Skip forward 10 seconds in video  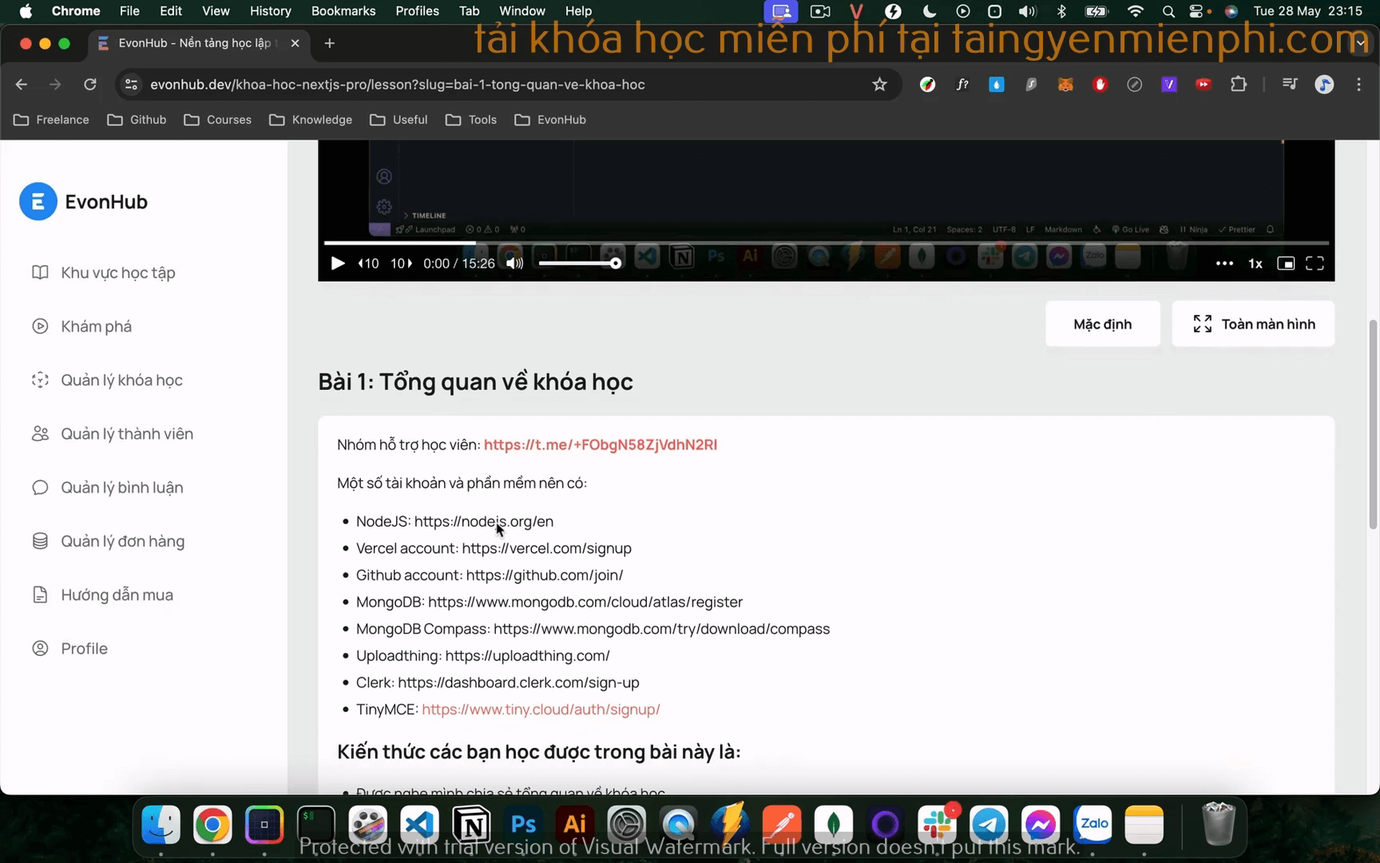[x=401, y=264]
